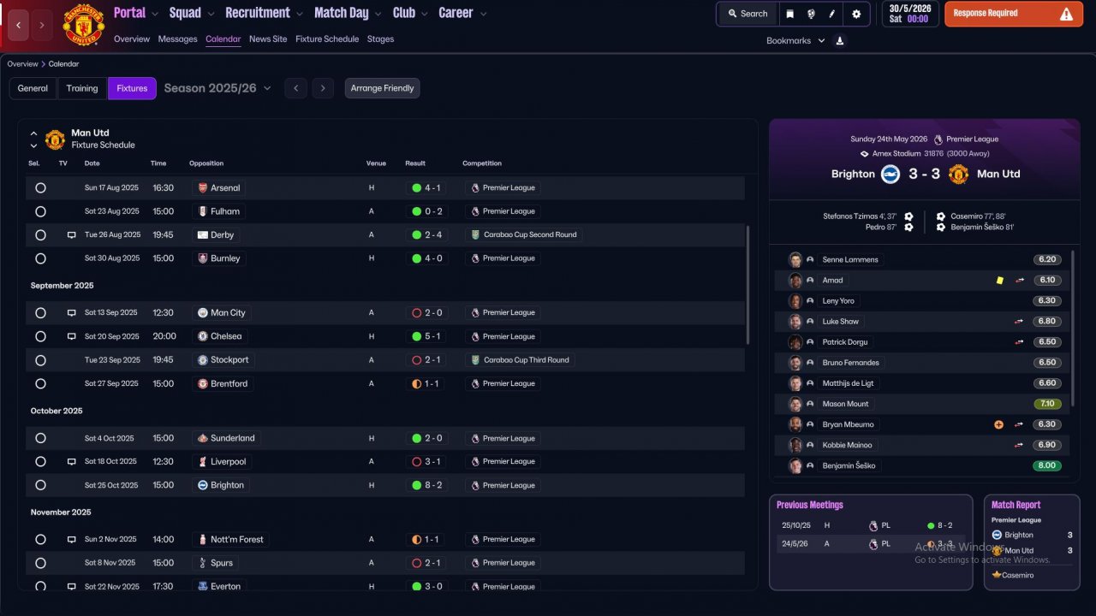
Task: Switch to the General tab
Action: [x=33, y=88]
